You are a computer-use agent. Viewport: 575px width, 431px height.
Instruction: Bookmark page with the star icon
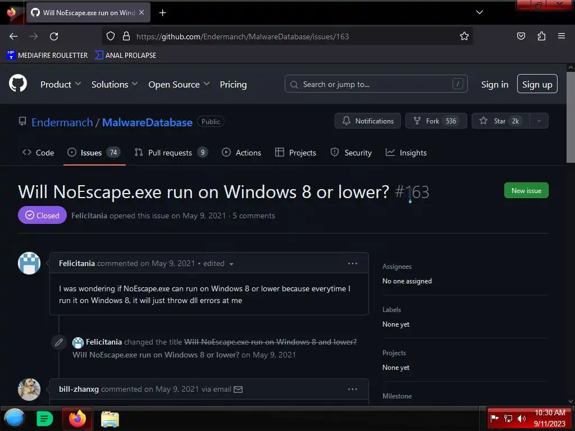(x=464, y=36)
